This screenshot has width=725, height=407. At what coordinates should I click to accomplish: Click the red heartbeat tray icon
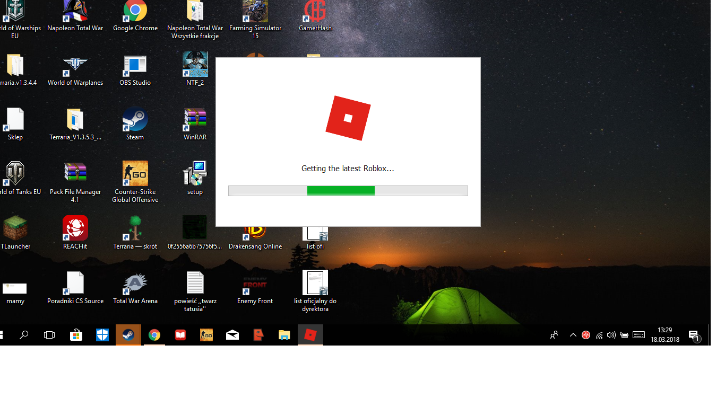coord(586,335)
